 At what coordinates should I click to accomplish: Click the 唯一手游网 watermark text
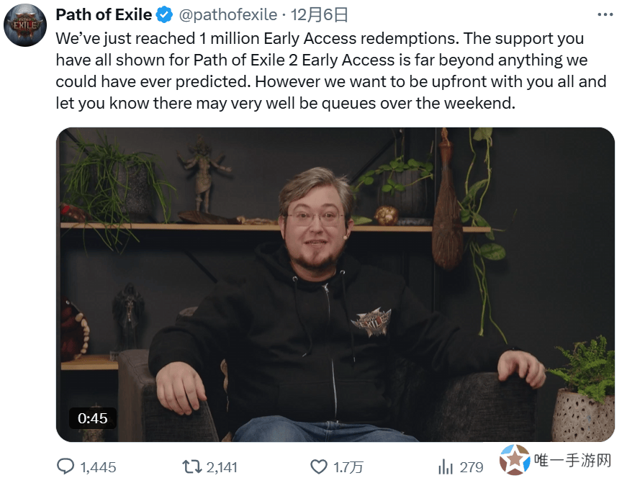tap(572, 461)
